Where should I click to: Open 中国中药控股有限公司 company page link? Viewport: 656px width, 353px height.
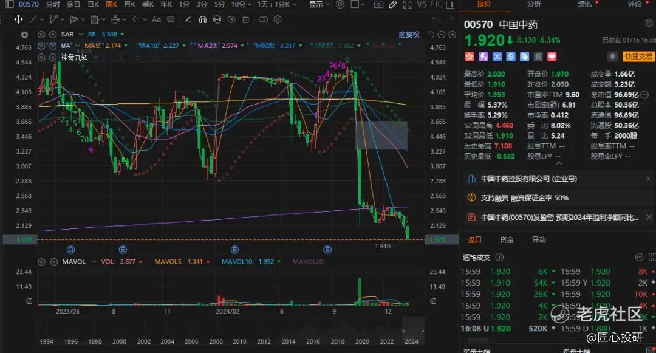coord(559,179)
